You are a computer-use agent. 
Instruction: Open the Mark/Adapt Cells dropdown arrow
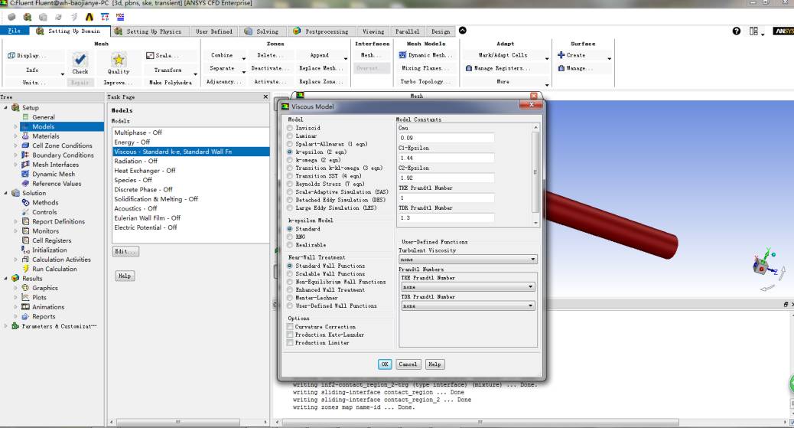pos(547,58)
